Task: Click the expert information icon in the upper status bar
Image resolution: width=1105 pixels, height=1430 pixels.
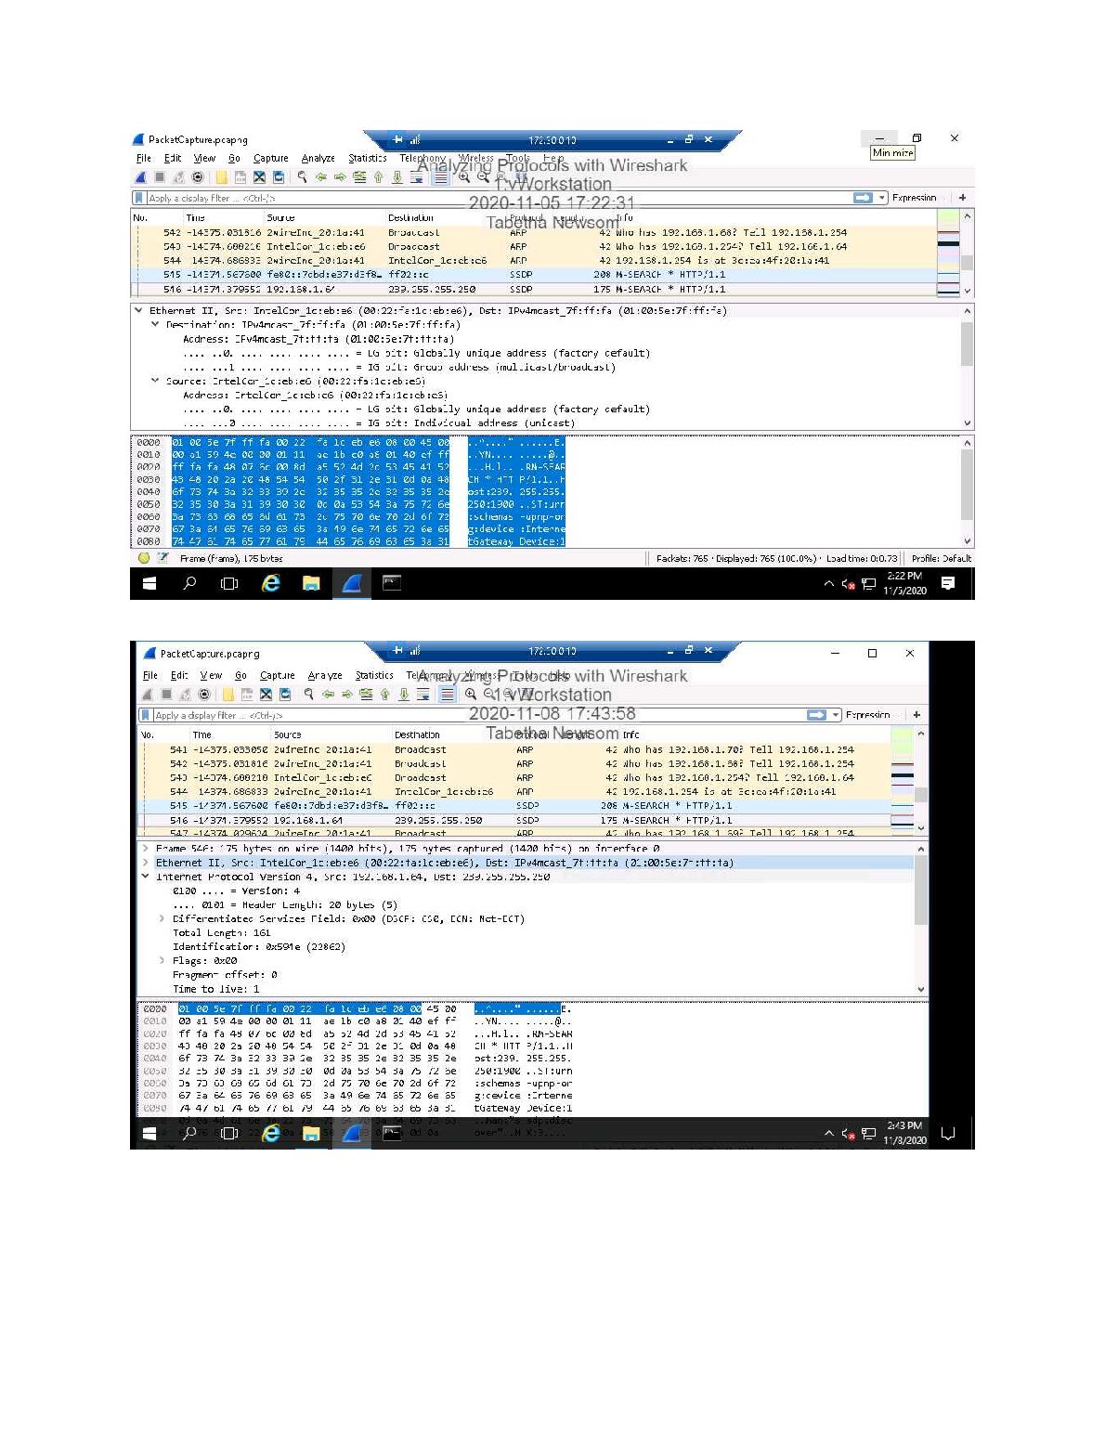Action: coord(144,558)
